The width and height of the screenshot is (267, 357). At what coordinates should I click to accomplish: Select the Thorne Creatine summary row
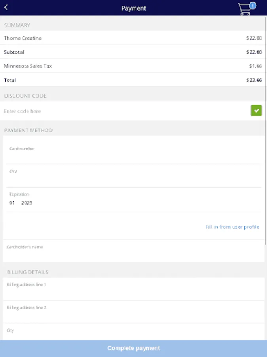click(133, 38)
